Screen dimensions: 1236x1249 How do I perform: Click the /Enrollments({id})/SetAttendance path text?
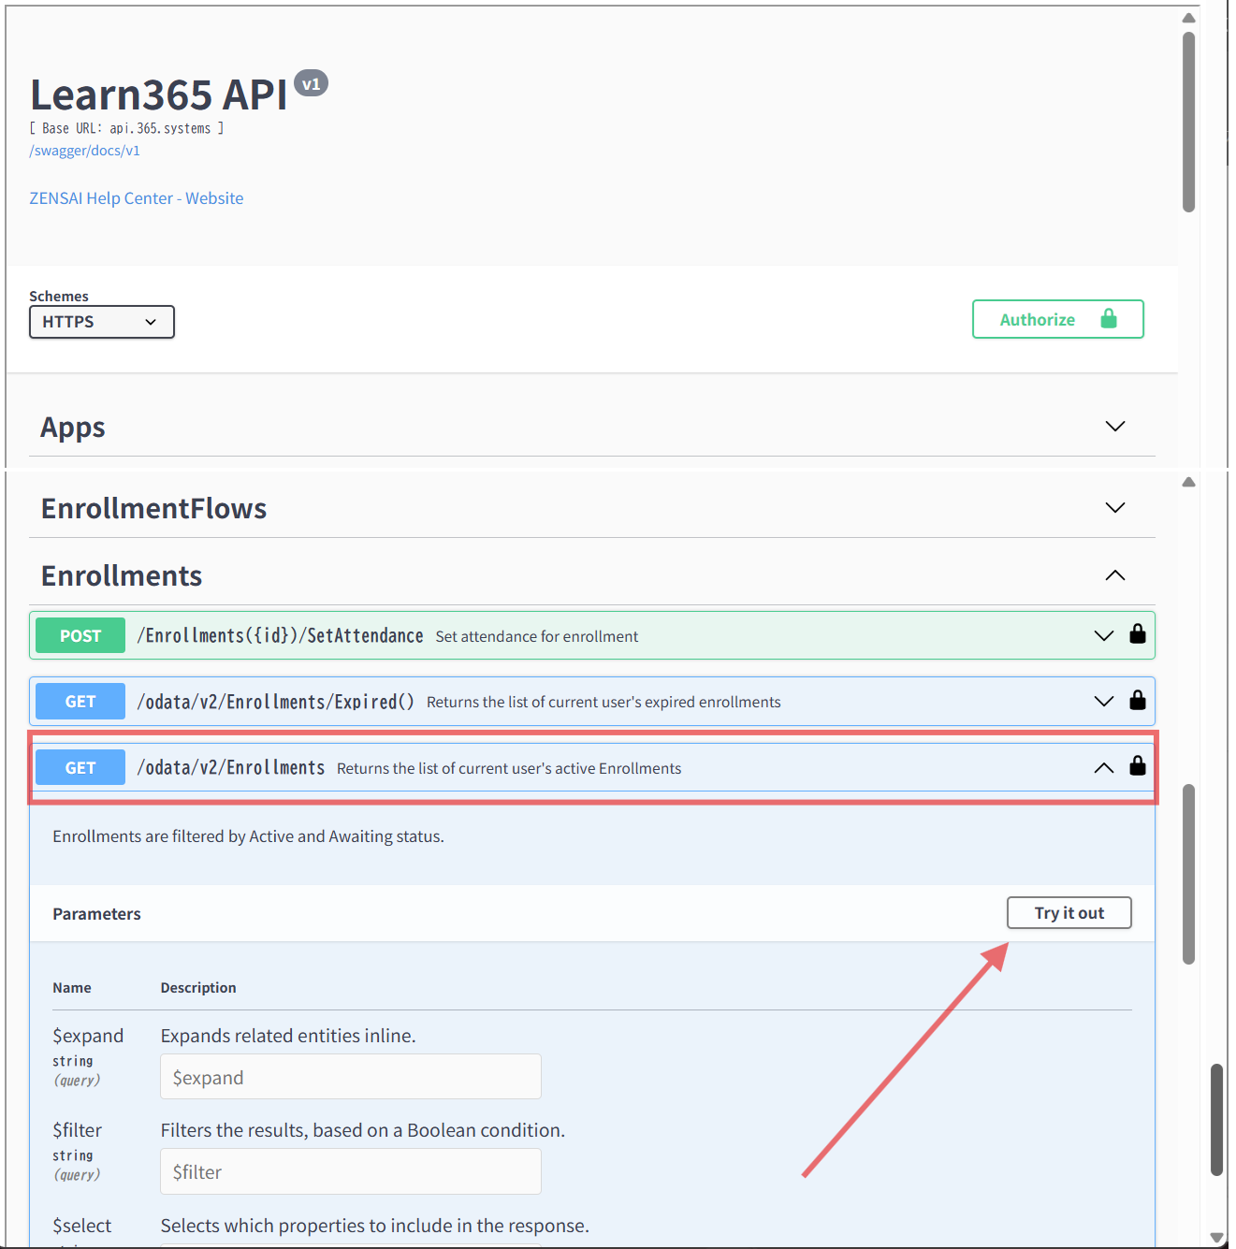click(281, 636)
